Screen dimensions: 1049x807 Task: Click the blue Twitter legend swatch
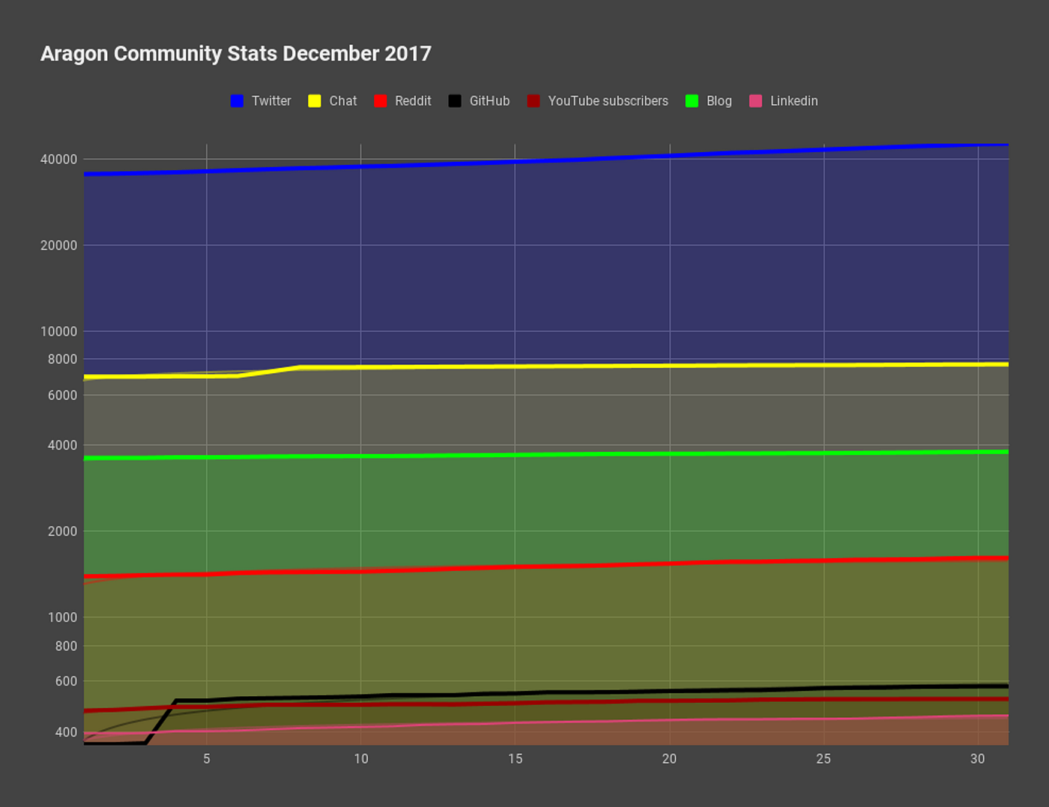pyautogui.click(x=238, y=101)
